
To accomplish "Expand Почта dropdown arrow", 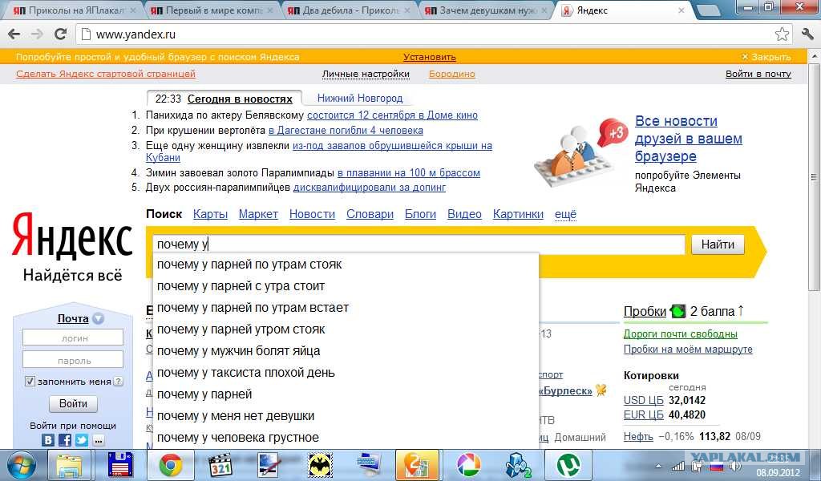I will [98, 318].
